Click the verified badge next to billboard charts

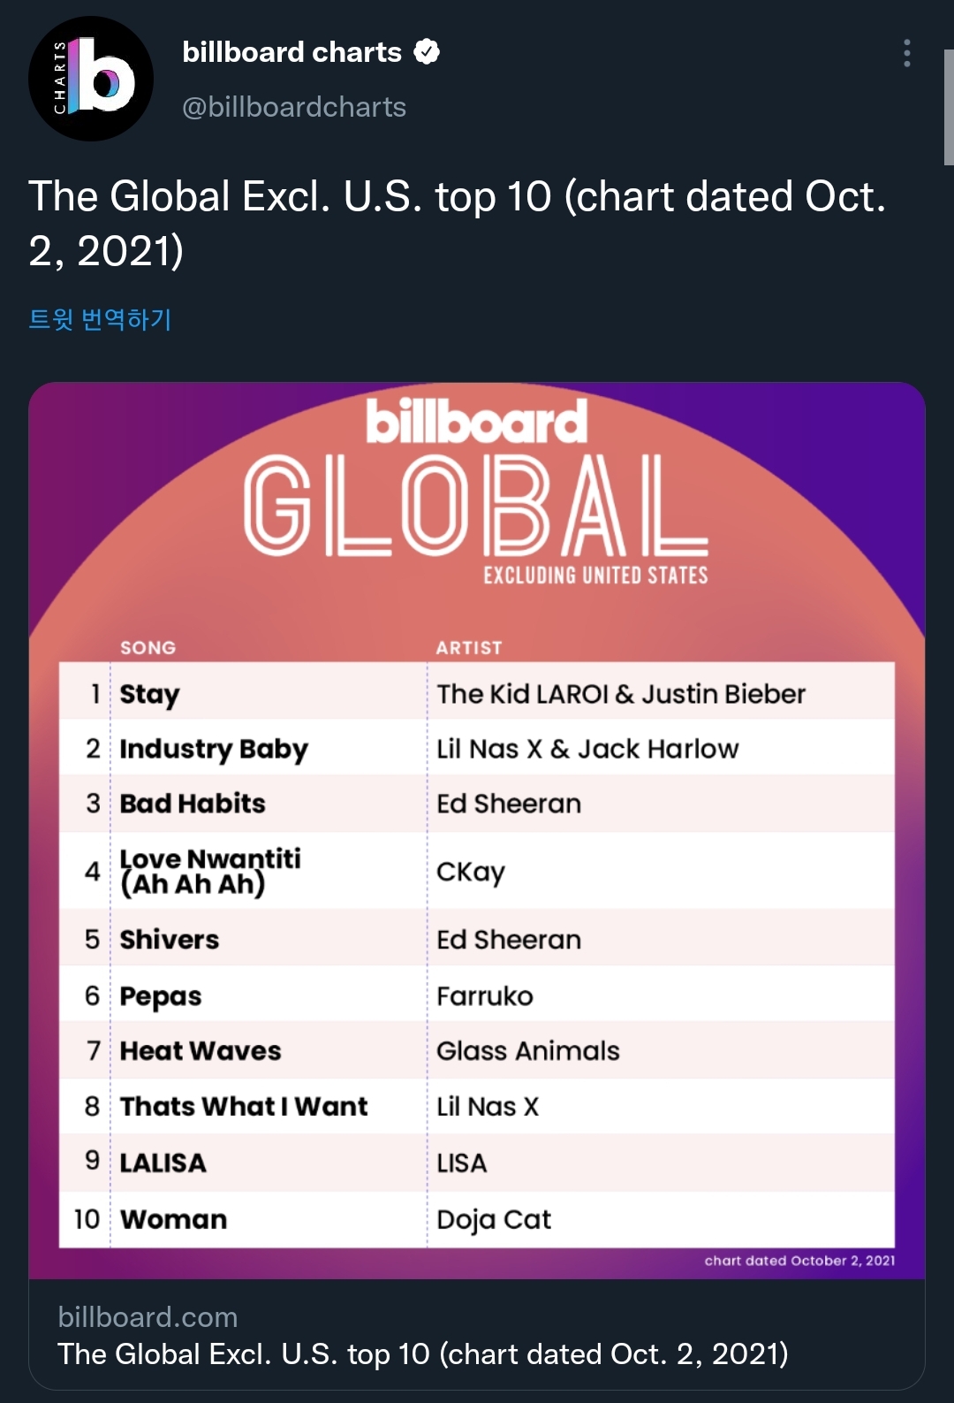[427, 52]
